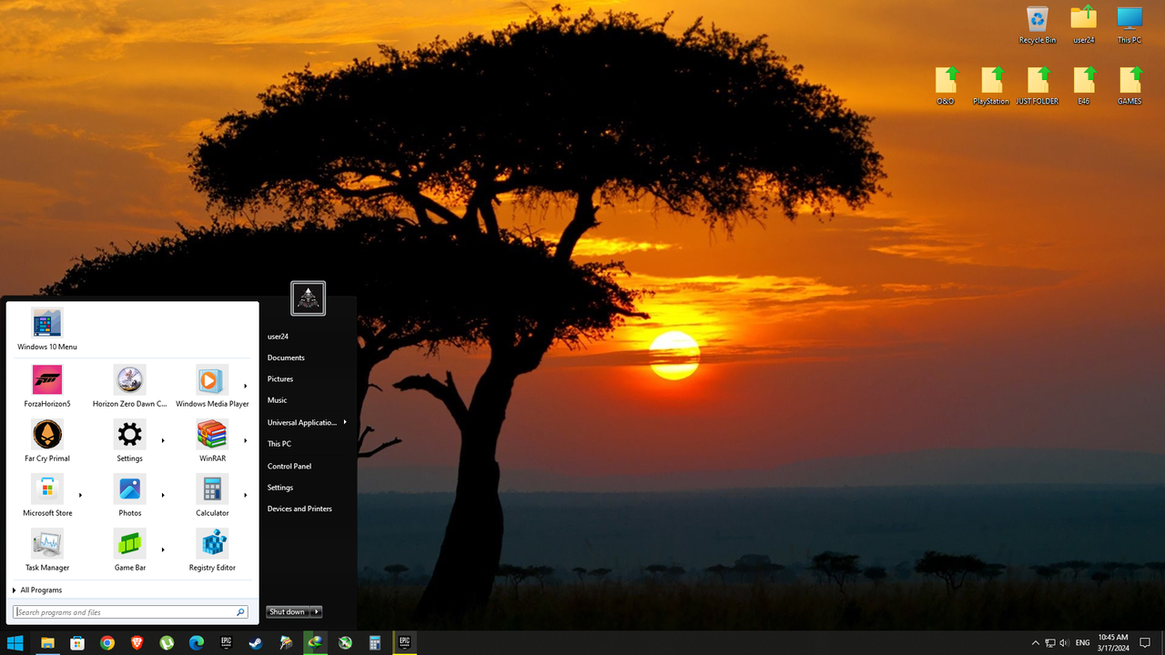The height and width of the screenshot is (655, 1165).
Task: Open the E46 desktop folder
Action: coord(1083,86)
